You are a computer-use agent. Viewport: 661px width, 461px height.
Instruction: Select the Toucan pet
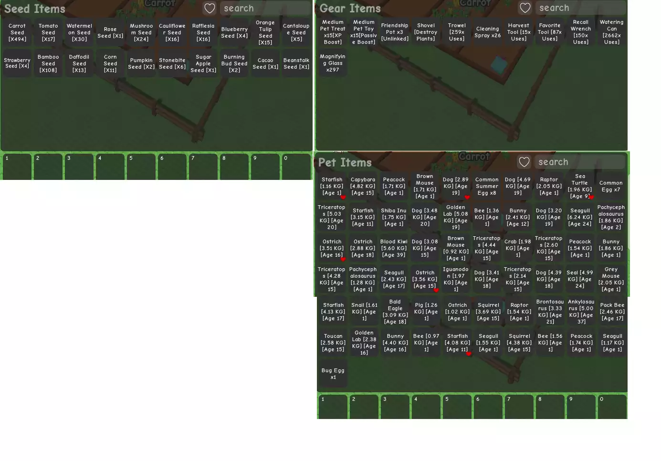coord(333,343)
